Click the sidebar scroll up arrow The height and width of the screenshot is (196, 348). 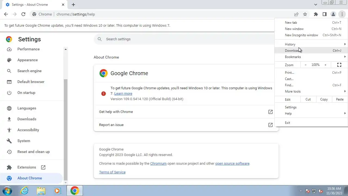click(x=66, y=49)
